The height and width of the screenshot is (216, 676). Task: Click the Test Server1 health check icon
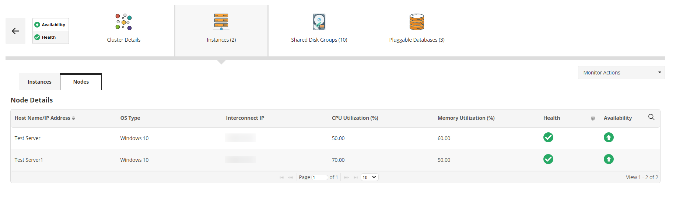click(x=548, y=159)
